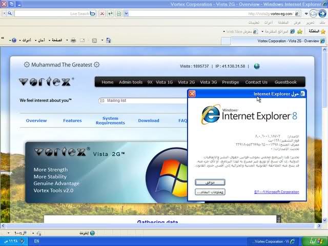
Task: Open the عرض (View) menu
Action: click(x=297, y=23)
